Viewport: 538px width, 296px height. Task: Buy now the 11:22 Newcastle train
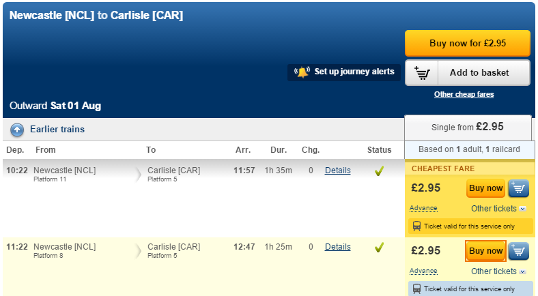pyautogui.click(x=485, y=251)
